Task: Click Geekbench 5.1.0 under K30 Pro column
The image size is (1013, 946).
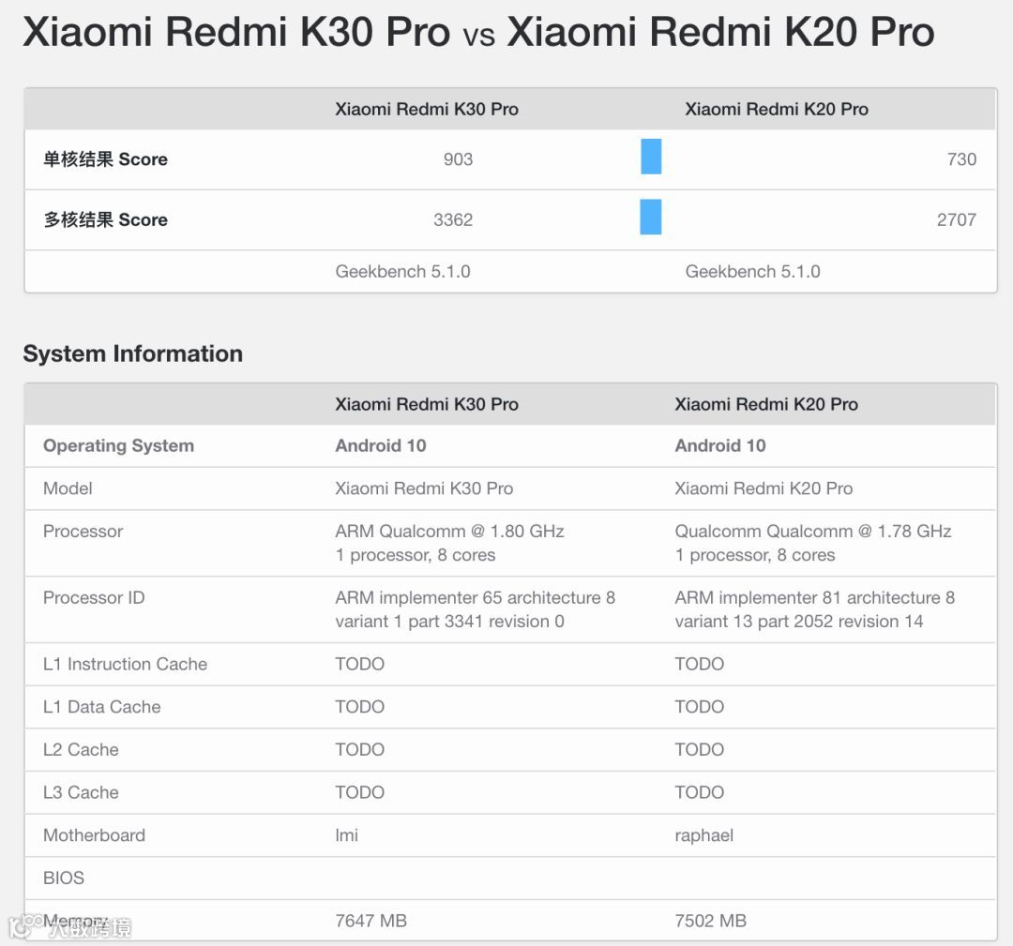Action: pyautogui.click(x=402, y=272)
